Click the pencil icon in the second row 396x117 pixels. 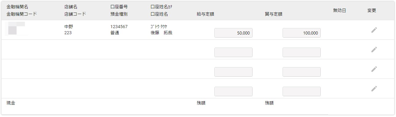tap(374, 49)
